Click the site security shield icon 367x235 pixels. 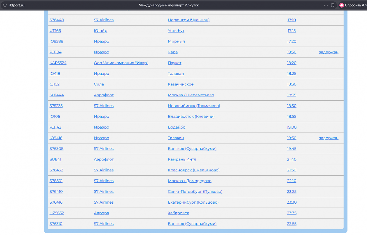coord(5,5)
